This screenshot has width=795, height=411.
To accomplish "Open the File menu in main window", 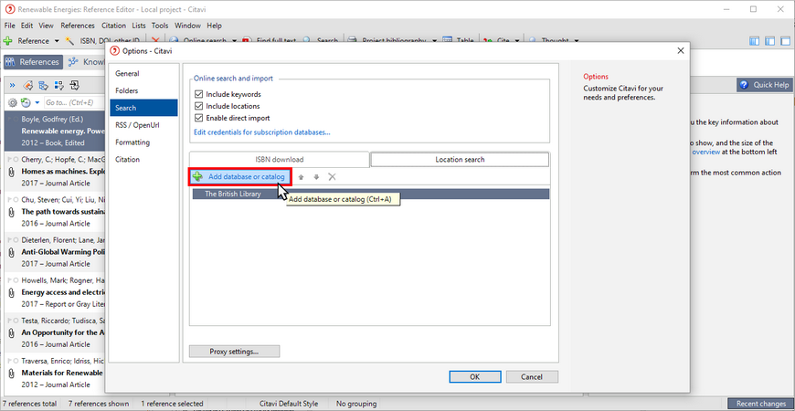I will coord(10,26).
